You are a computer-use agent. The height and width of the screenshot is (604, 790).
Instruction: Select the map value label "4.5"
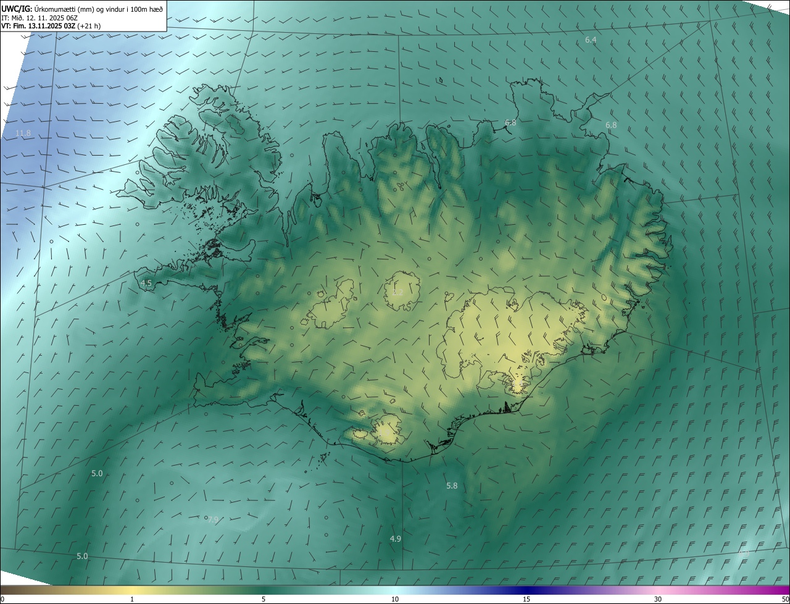coord(146,283)
